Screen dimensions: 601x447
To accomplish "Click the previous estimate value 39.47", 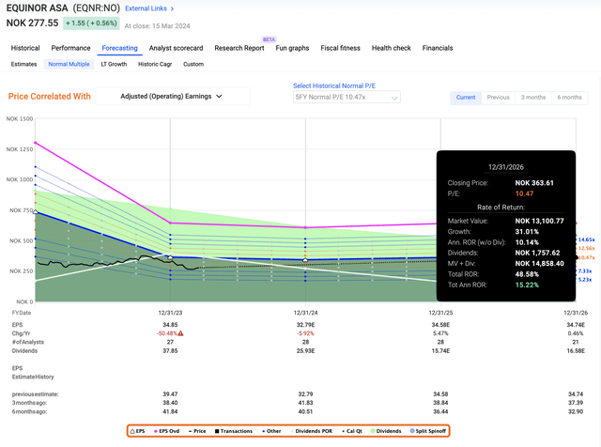I will [x=170, y=394].
